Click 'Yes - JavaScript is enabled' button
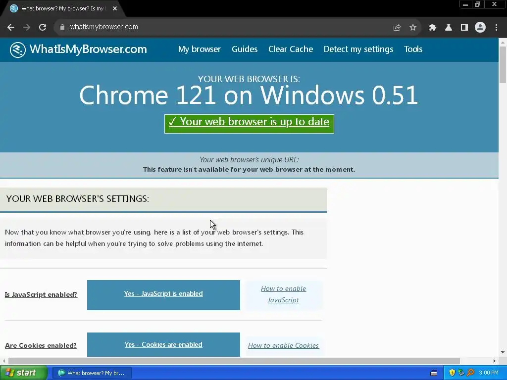The height and width of the screenshot is (380, 507). [163, 295]
